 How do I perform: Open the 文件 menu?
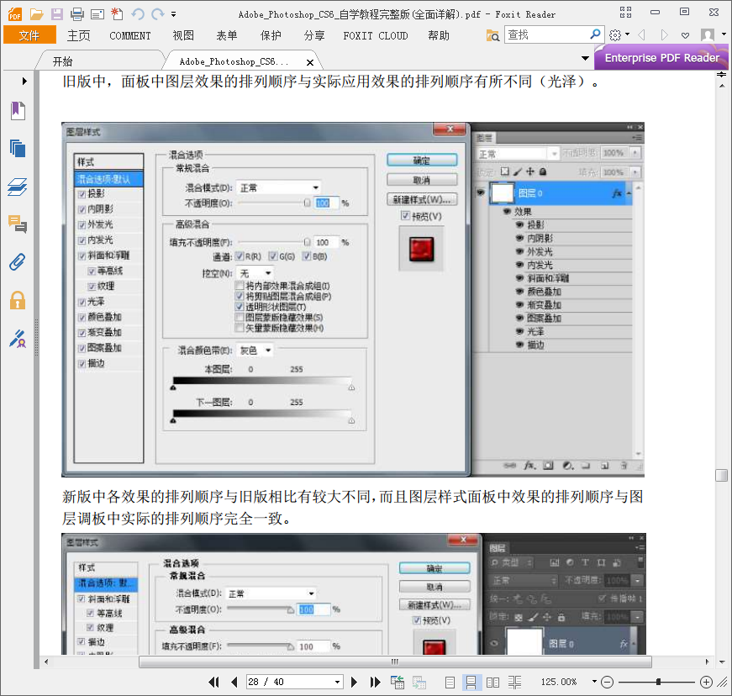pyautogui.click(x=29, y=35)
